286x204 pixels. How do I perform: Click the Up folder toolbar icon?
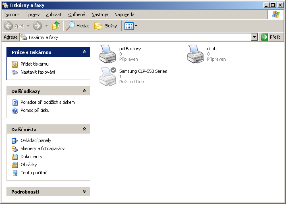(56, 26)
